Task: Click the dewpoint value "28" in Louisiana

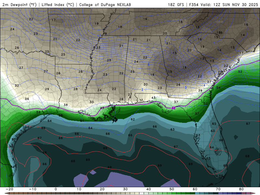Action: [75, 89]
